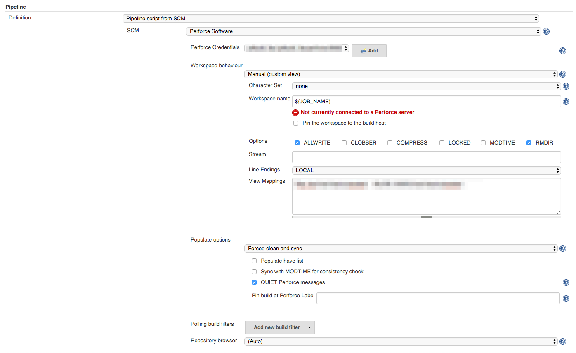Show help for QUIET Perforce messages
This screenshot has height=353, width=576.
coord(566,282)
